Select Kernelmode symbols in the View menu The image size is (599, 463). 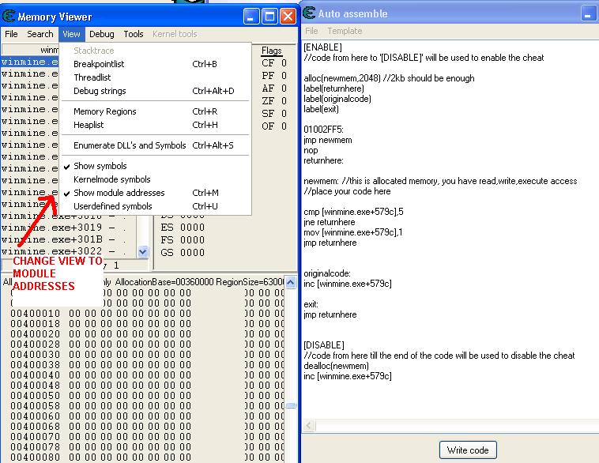(156, 179)
